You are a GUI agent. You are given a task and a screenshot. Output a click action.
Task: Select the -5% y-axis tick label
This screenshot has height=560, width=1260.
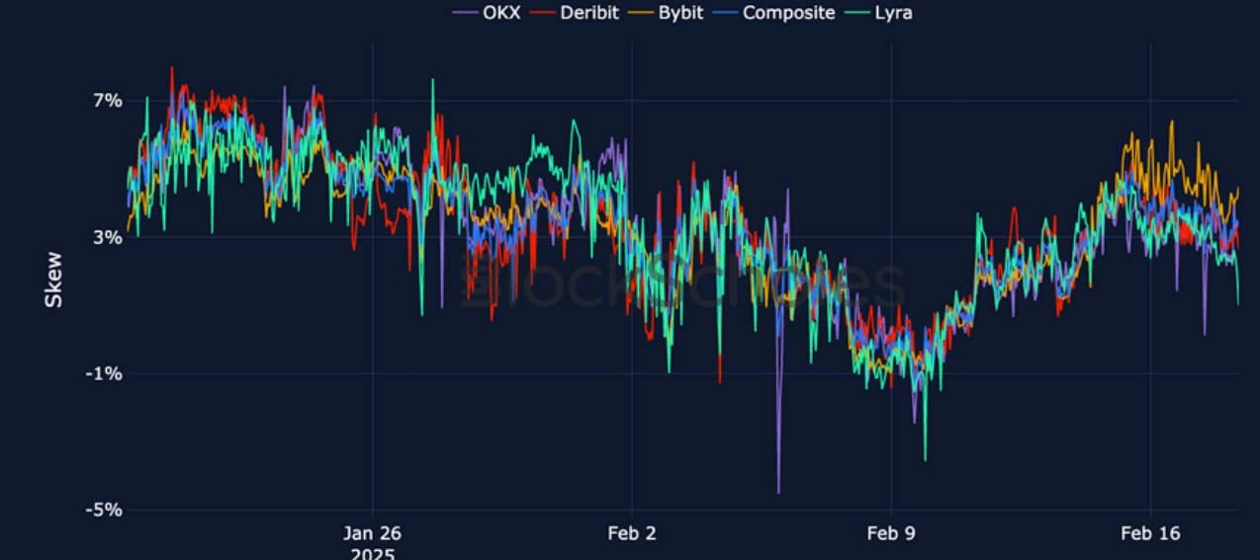click(x=105, y=510)
